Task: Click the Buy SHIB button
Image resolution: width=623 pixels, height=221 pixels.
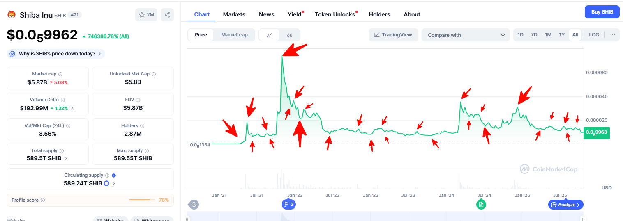Action: (x=602, y=12)
